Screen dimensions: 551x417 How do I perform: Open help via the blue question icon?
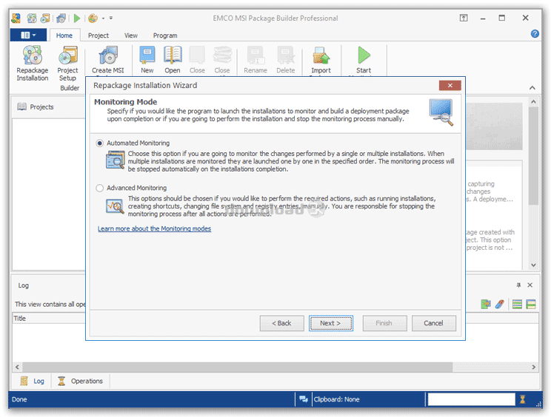[x=535, y=34]
